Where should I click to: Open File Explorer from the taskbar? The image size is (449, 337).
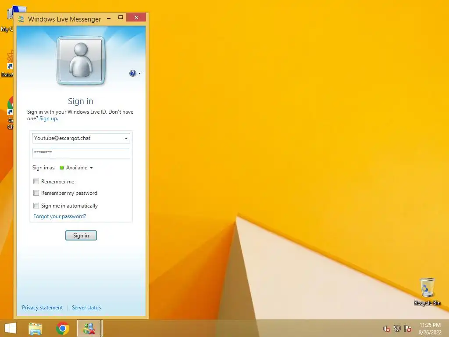click(35, 328)
